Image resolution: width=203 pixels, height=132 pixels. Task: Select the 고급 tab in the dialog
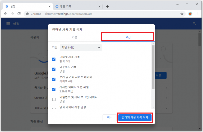click(128, 37)
